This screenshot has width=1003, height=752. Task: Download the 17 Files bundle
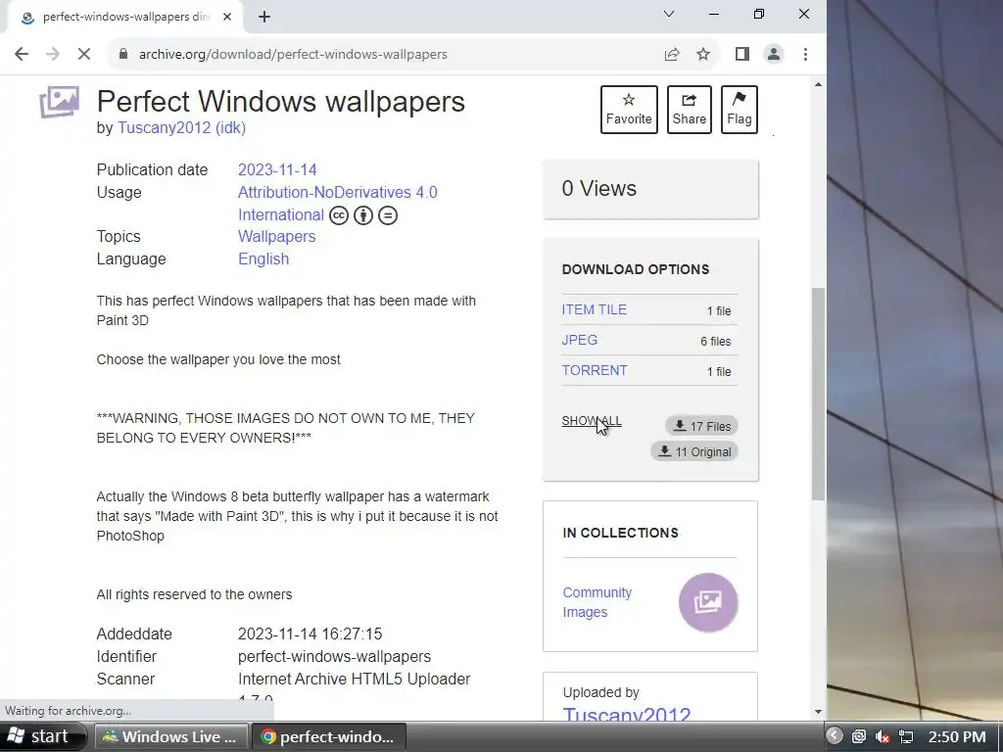tap(701, 426)
